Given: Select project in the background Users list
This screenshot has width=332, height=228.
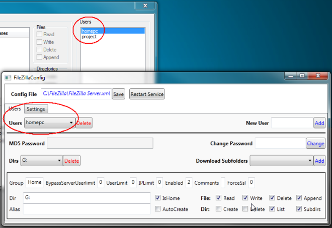Looking at the screenshot, I should click(113, 37).
